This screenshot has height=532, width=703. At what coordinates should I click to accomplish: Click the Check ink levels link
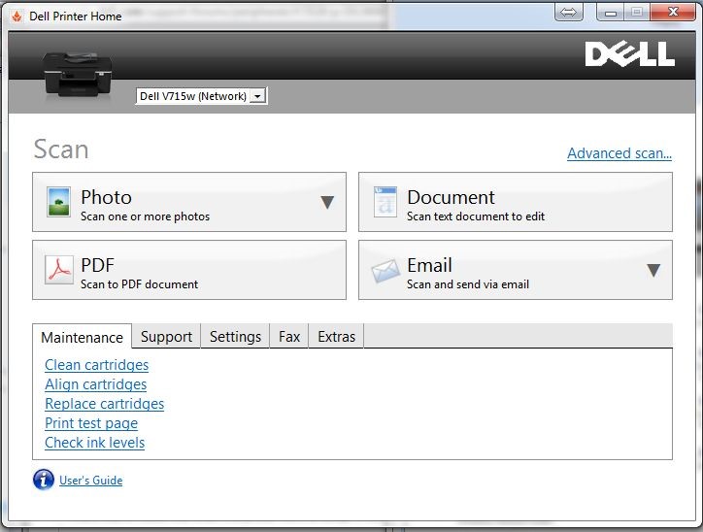(94, 443)
